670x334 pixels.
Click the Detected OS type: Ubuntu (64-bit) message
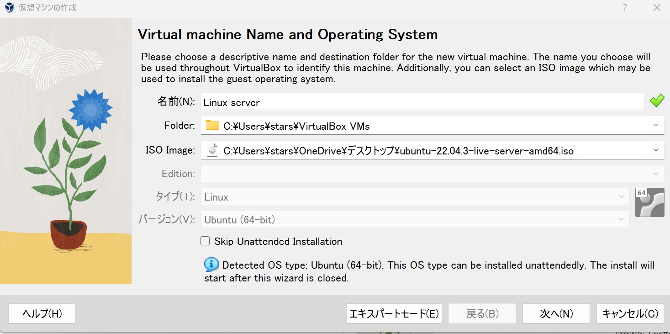coord(429,271)
